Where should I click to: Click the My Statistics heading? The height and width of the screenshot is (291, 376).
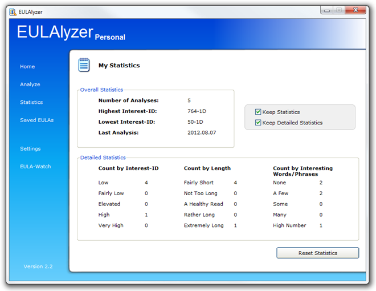119,65
